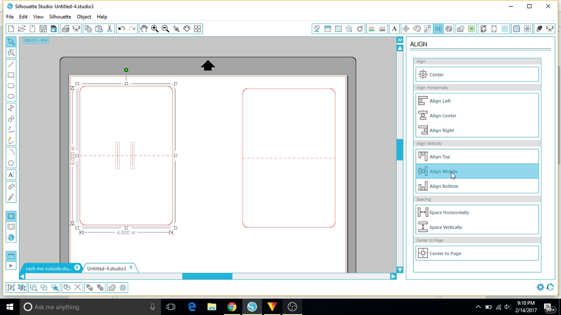
Task: Click the Zoom Out magnifier
Action: (x=165, y=29)
